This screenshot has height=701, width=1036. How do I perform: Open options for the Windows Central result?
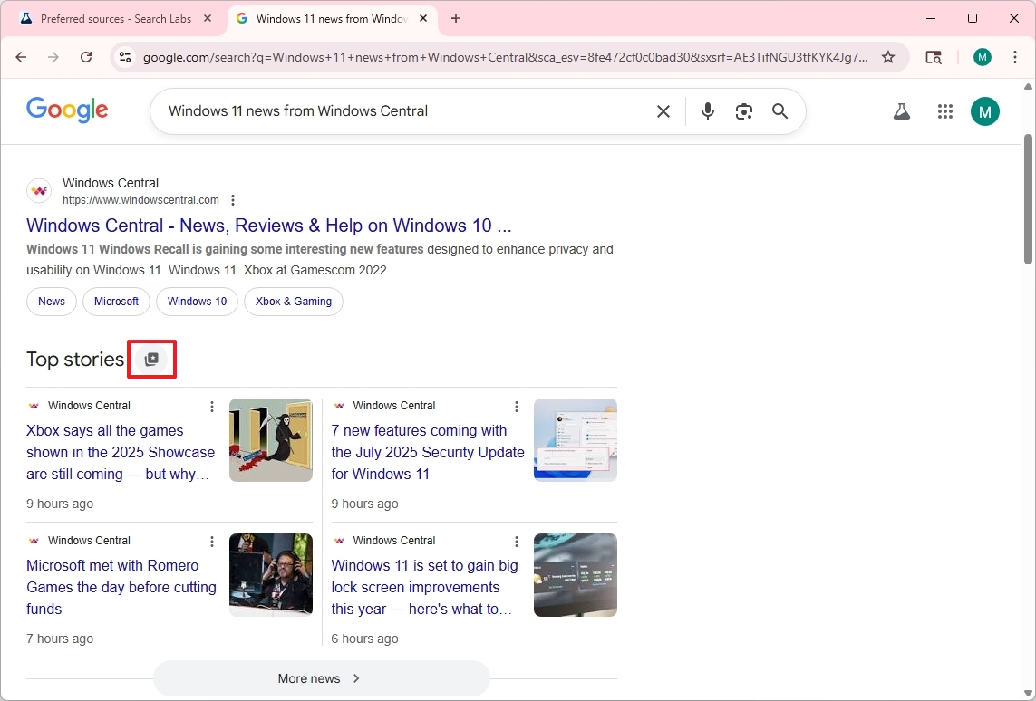[233, 200]
